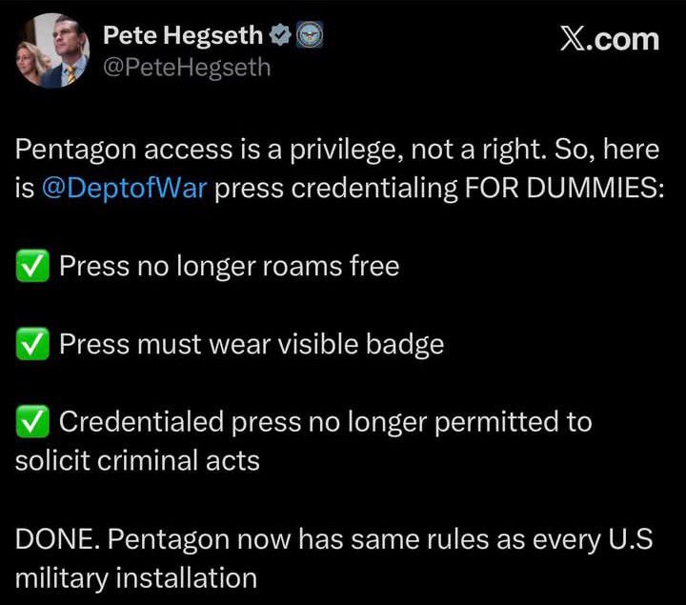Click the text 'Press must wear visible badge'
The width and height of the screenshot is (686, 605).
pos(252,345)
